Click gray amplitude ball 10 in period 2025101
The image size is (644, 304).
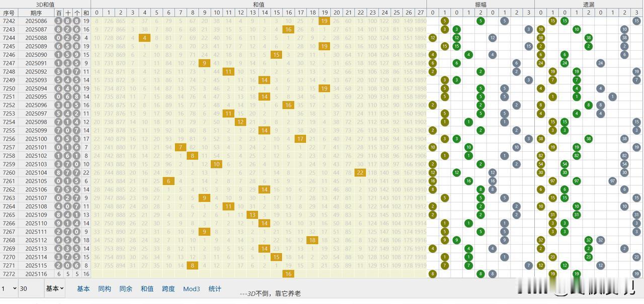click(516, 147)
